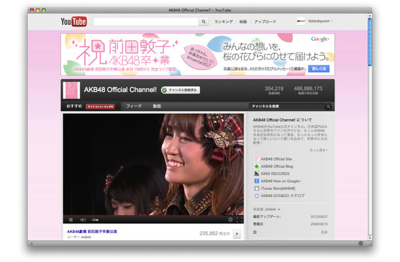Click the AKB48 Official Site icon
The height and width of the screenshot is (262, 400).
point(256,159)
